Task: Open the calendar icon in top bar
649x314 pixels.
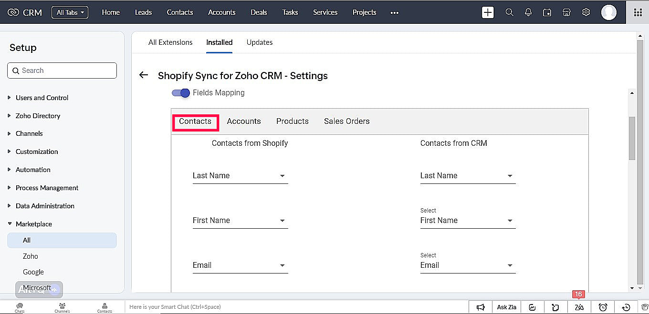Action: (547, 12)
